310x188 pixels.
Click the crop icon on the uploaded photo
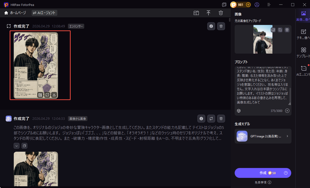(x=280, y=30)
